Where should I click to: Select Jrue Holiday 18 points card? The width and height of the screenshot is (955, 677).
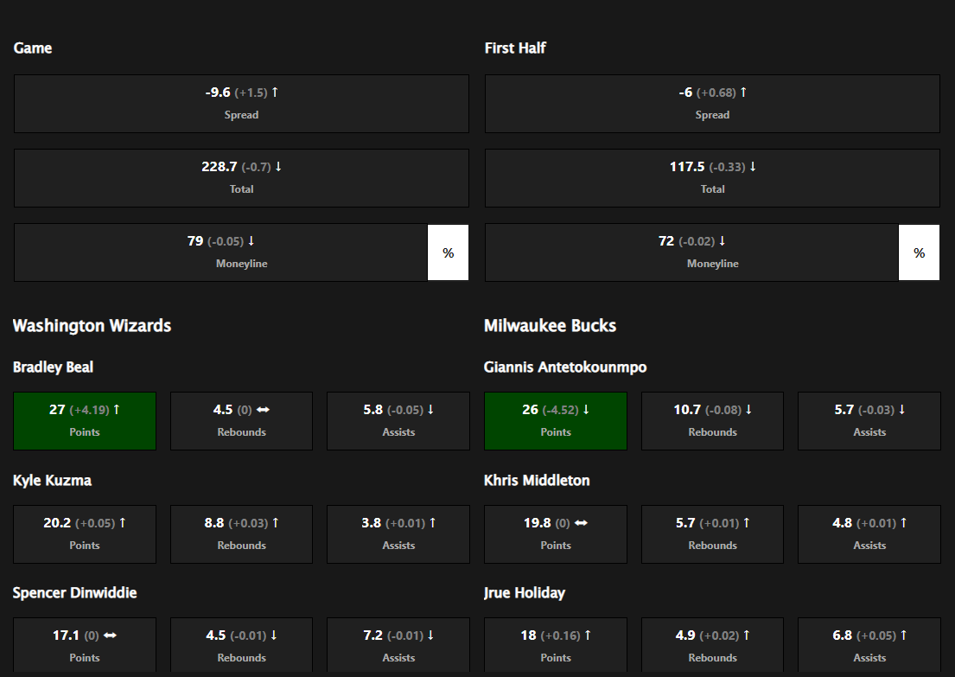coord(556,646)
